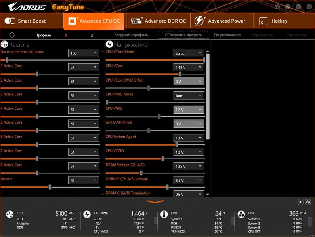The height and width of the screenshot is (237, 315).
Task: Switch to the Advanced DDR OC tab
Action: tap(158, 21)
